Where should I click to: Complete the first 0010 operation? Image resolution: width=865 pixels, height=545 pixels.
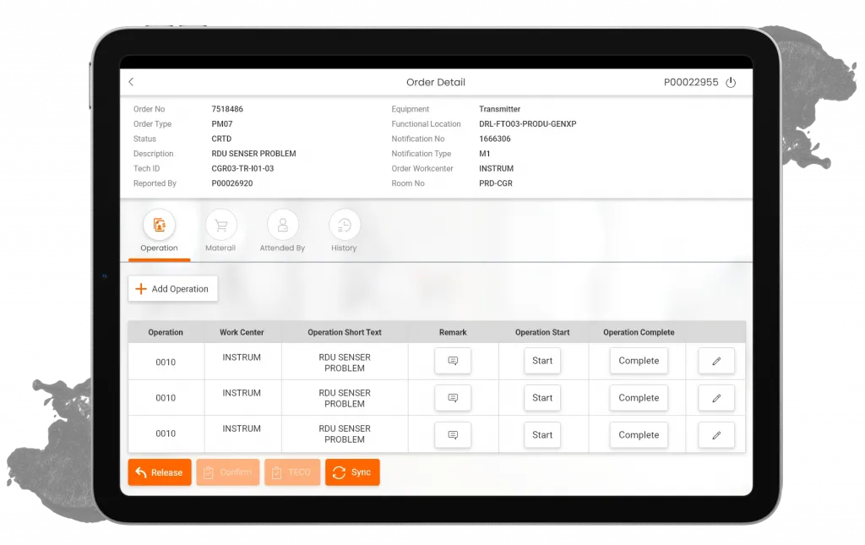639,361
